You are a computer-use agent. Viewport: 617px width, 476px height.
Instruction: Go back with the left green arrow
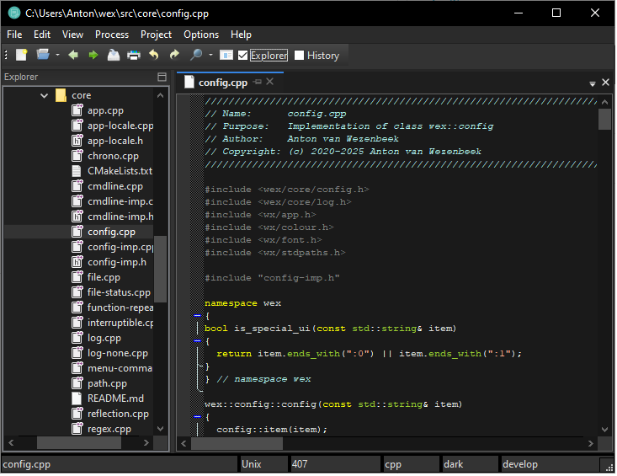[73, 56]
